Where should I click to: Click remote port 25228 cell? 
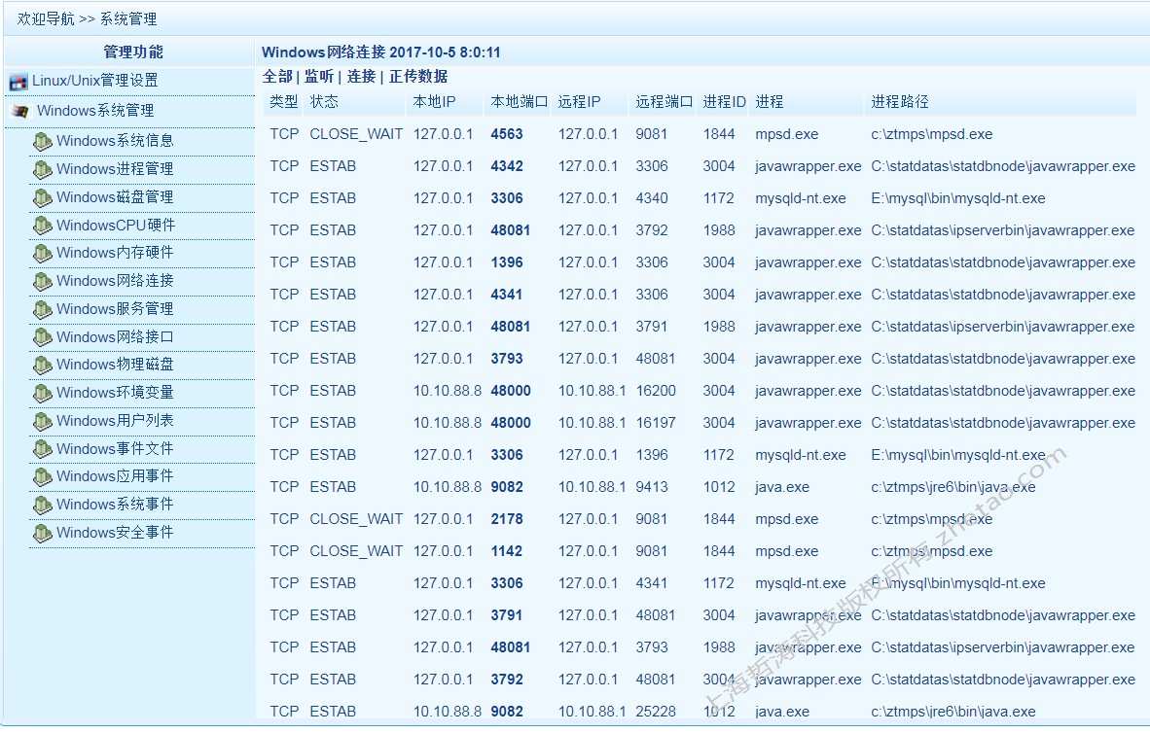pos(656,711)
